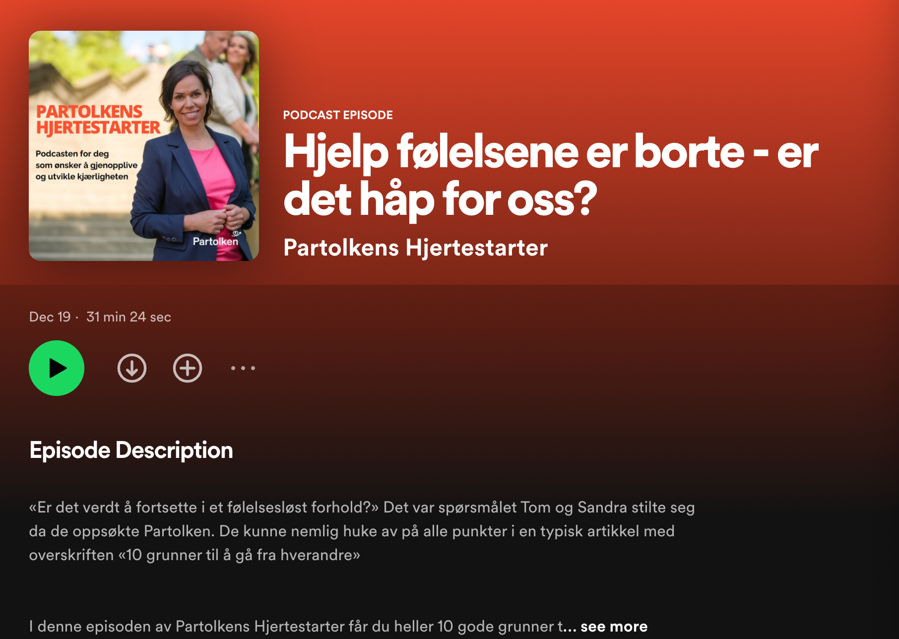Add episode to Your Episodes with plus icon

click(x=188, y=368)
